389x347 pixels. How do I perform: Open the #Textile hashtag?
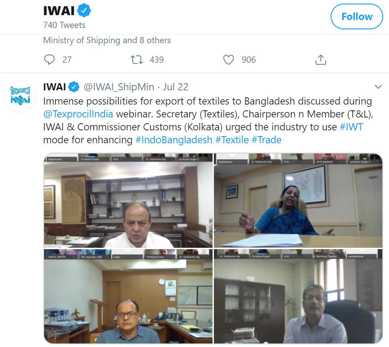[x=232, y=140]
